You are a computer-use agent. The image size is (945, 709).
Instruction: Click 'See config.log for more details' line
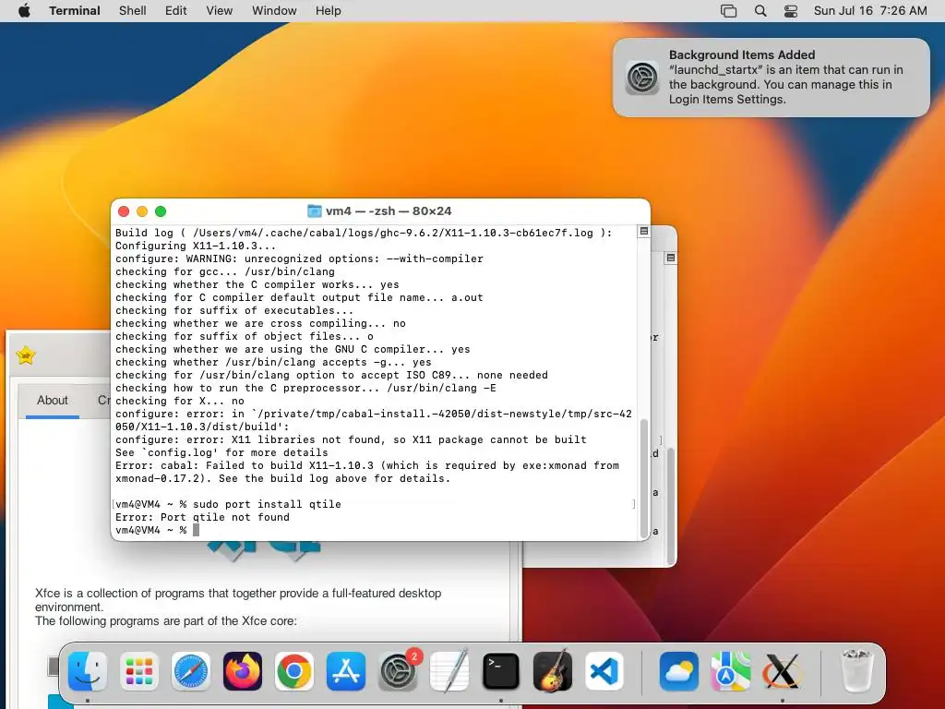(221, 452)
